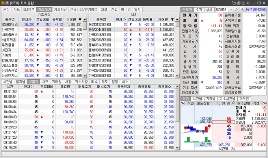Switch to the 차트 top tab
268x158 pixels.
[17, 9]
